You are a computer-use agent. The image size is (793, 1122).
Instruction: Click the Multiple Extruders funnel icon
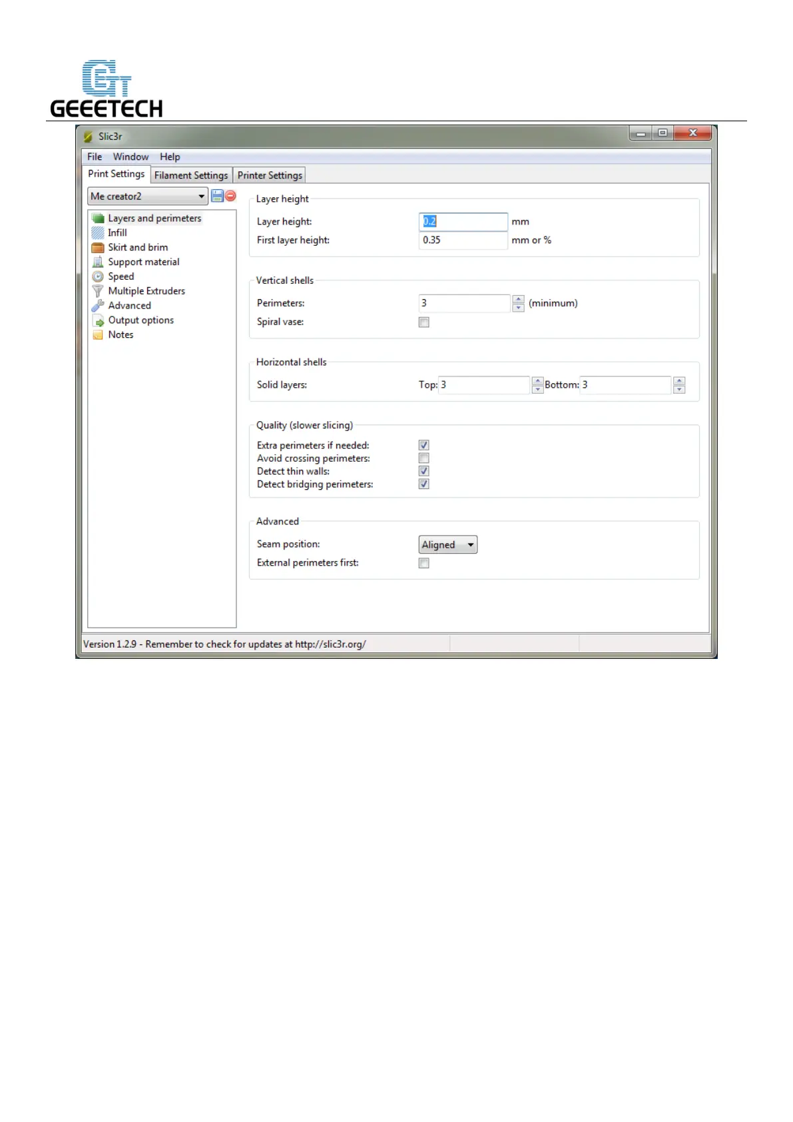coord(98,291)
